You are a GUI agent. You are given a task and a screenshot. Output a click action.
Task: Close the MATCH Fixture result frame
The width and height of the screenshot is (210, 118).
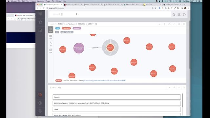[x=184, y=24]
